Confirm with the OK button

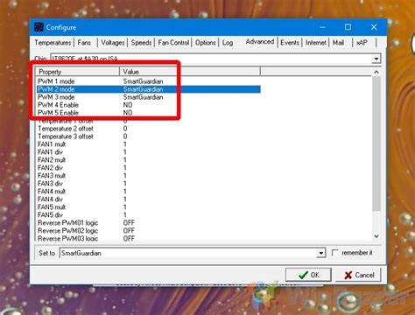(308, 275)
